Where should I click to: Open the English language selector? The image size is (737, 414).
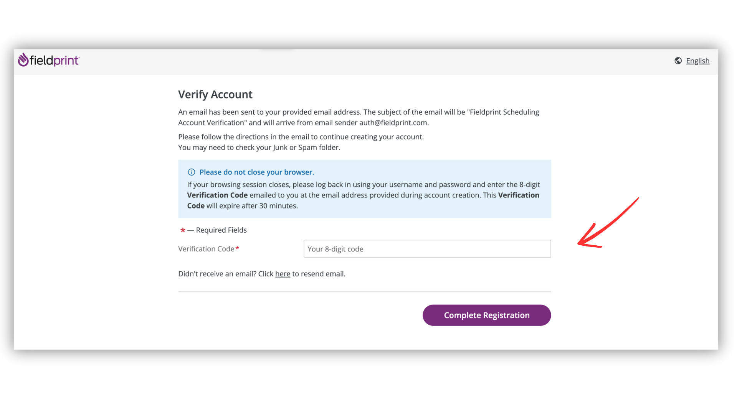pos(697,61)
